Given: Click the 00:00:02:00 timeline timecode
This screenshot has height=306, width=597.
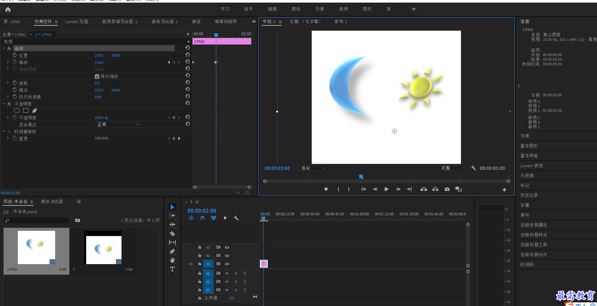Looking at the screenshot, I should click(x=202, y=211).
